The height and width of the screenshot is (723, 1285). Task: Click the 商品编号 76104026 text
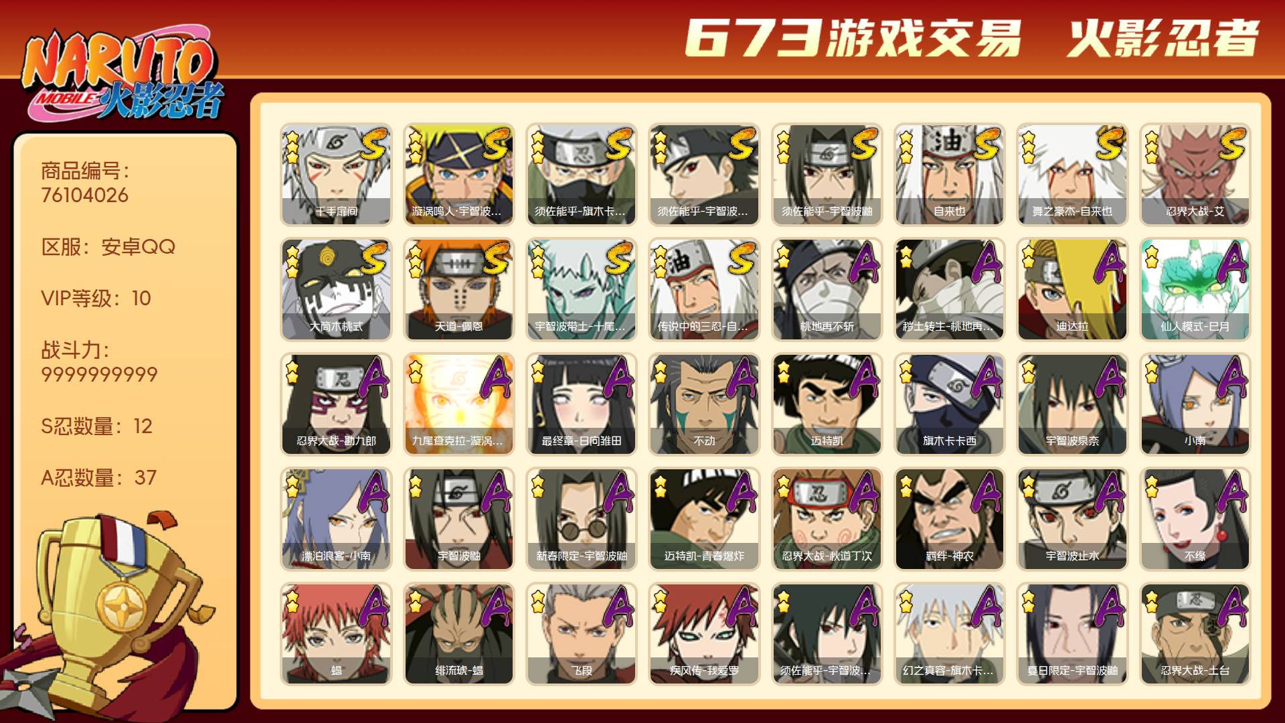[x=85, y=183]
